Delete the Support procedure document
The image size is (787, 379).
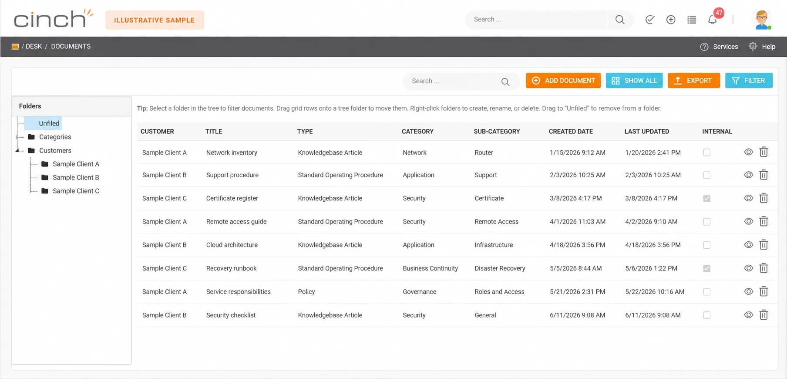tap(763, 175)
